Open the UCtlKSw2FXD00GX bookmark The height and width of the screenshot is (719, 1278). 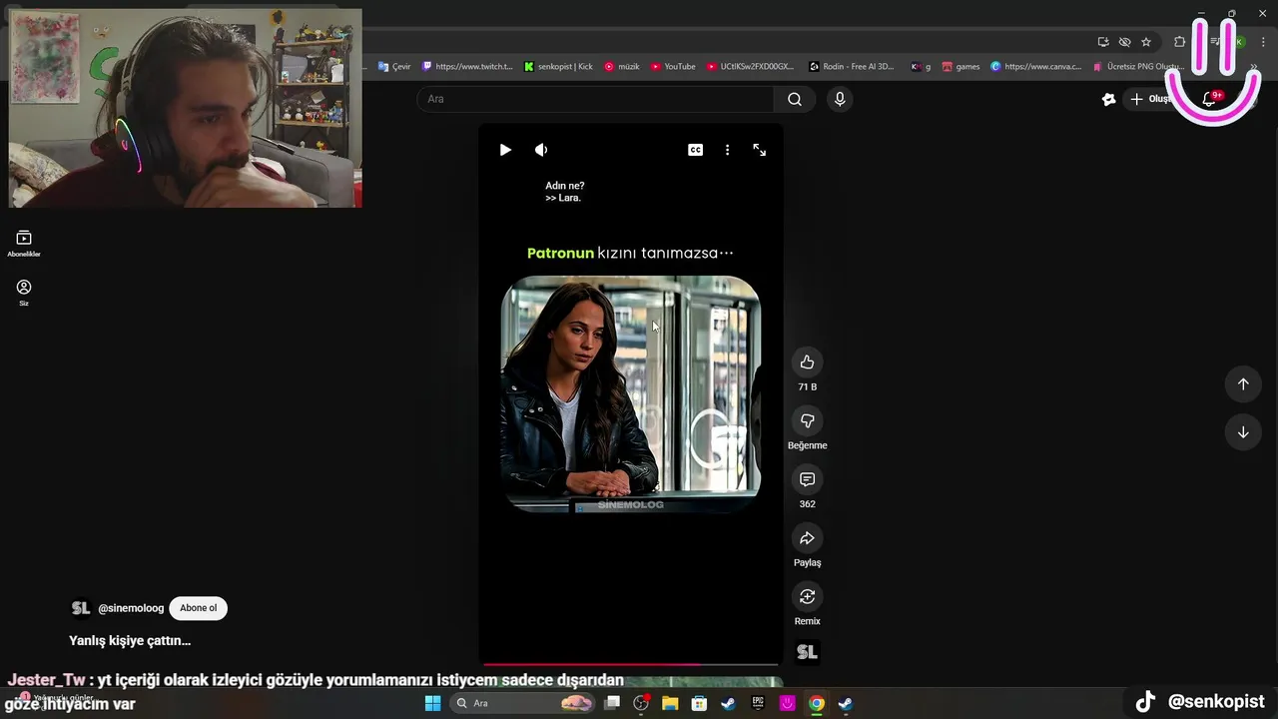click(x=750, y=67)
